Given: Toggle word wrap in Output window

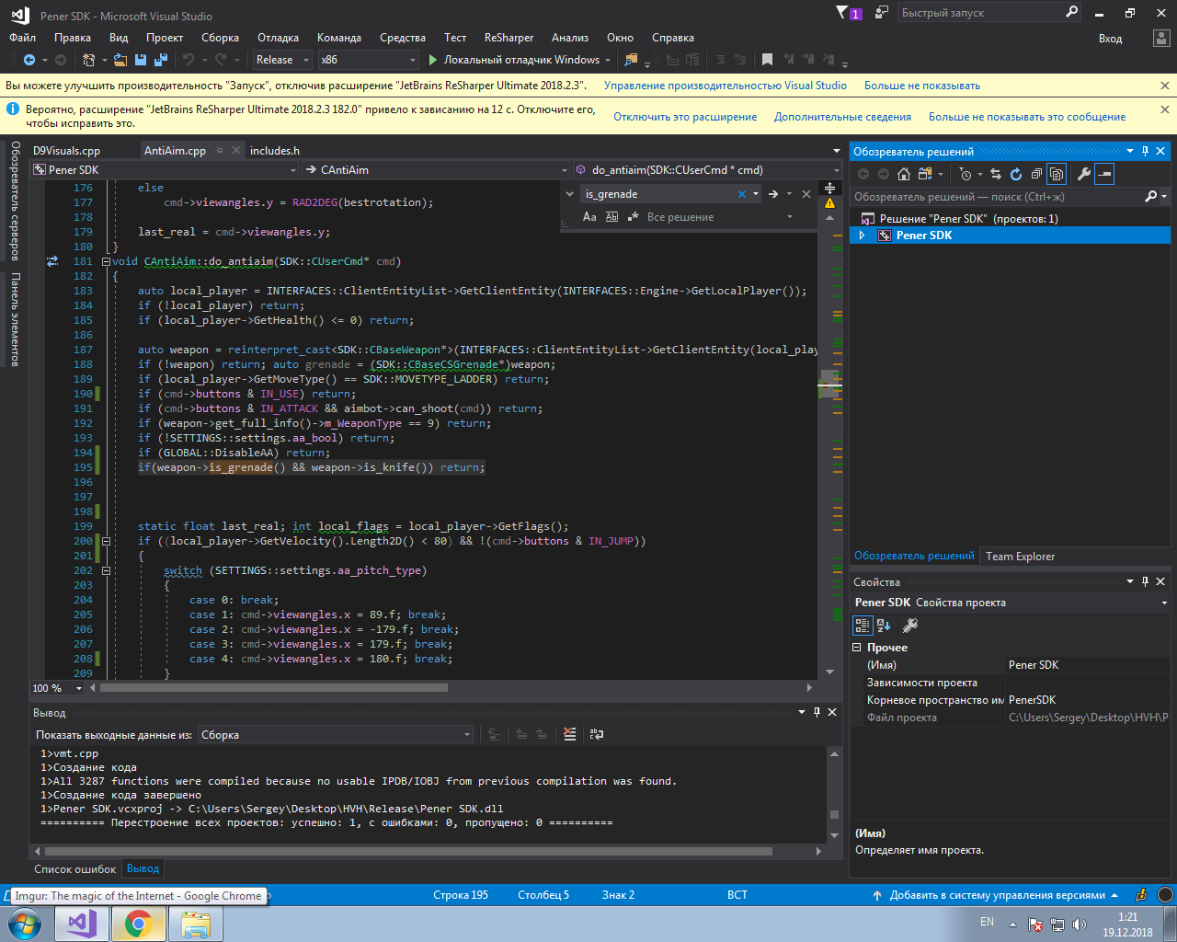Looking at the screenshot, I should [x=597, y=734].
